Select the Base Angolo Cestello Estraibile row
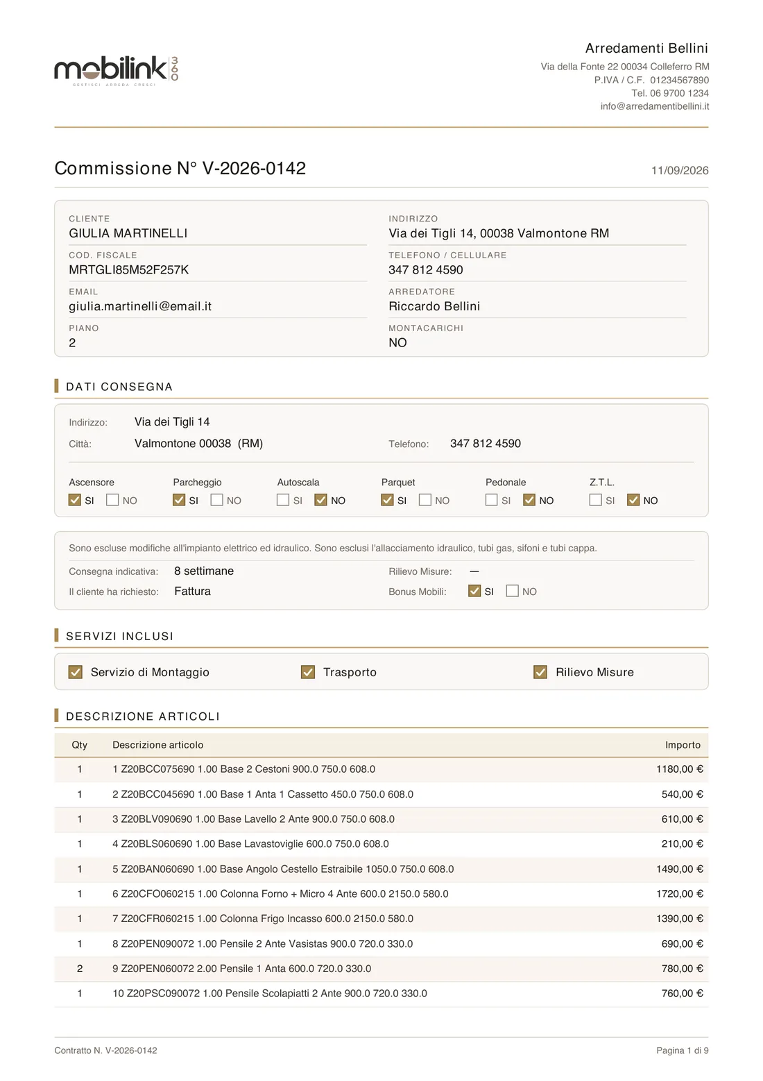 click(x=381, y=869)
